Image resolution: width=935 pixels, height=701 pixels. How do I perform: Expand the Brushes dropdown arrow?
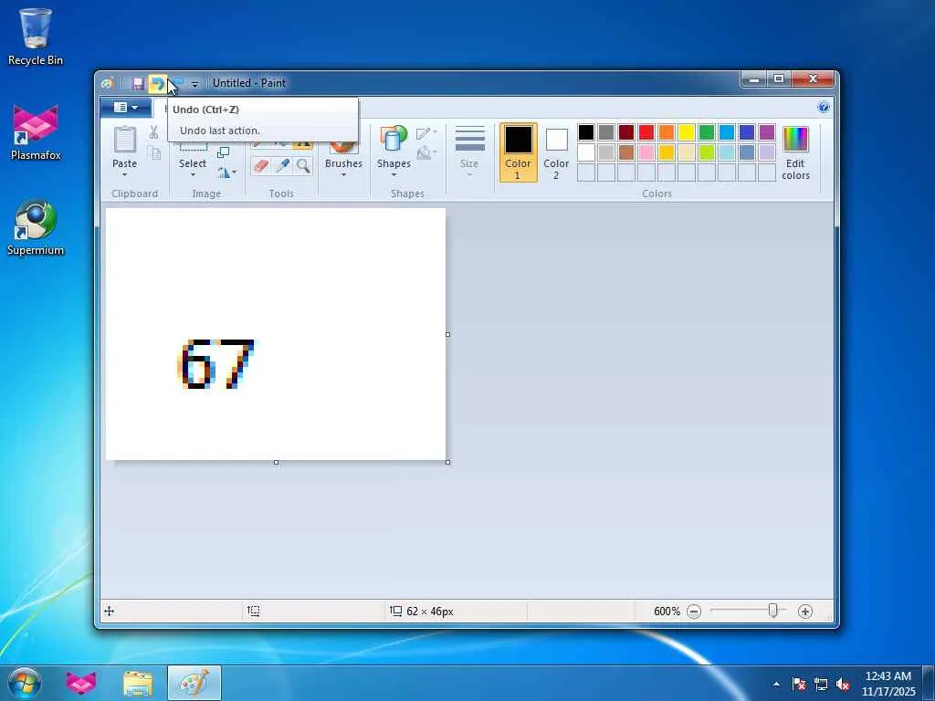point(343,174)
